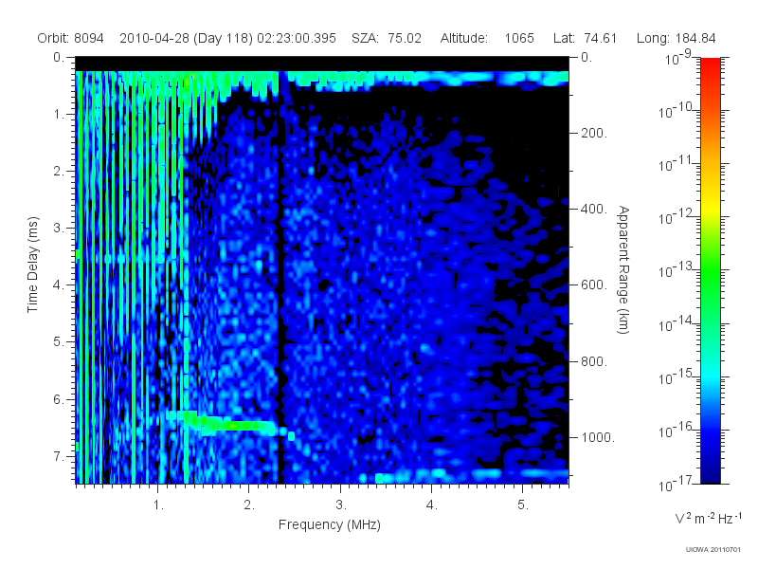Click the 10^-15 colorbar label

click(x=677, y=377)
